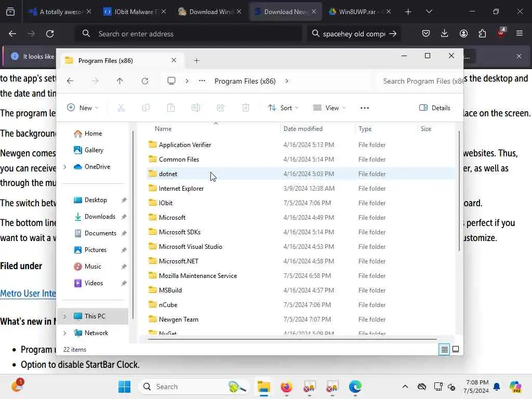The width and height of the screenshot is (532, 399).
Task: Open Microsoft Edge from taskbar
Action: pos(355,387)
